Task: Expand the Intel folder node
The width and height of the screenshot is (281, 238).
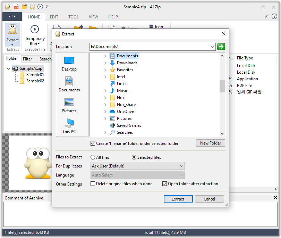Action: [105, 77]
